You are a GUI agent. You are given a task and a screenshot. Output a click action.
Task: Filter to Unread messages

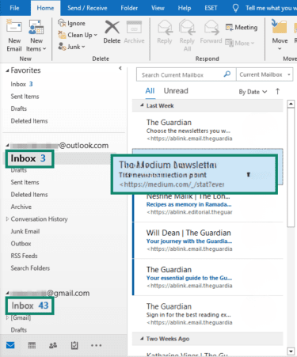coord(176,91)
